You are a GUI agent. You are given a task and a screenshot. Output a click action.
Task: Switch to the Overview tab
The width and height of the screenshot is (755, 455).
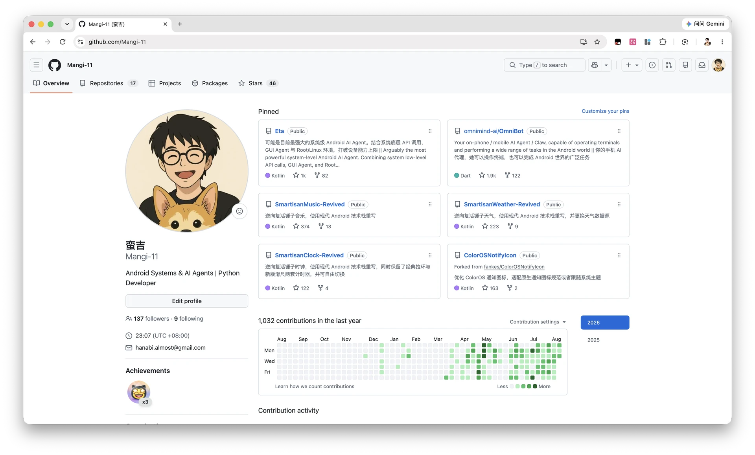pyautogui.click(x=51, y=83)
